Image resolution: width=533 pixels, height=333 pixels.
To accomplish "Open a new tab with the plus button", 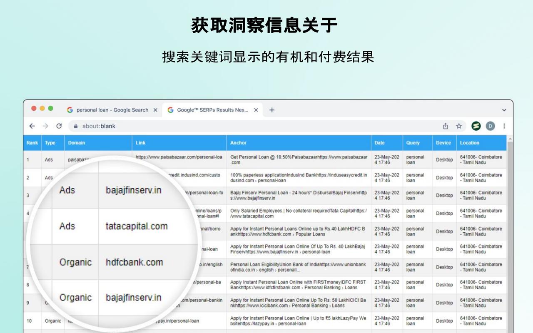I will coord(272,110).
